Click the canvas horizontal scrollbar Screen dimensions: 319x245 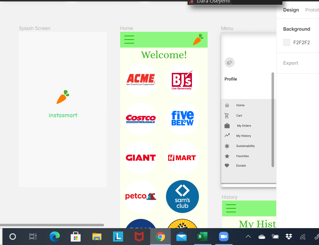tap(52, 225)
